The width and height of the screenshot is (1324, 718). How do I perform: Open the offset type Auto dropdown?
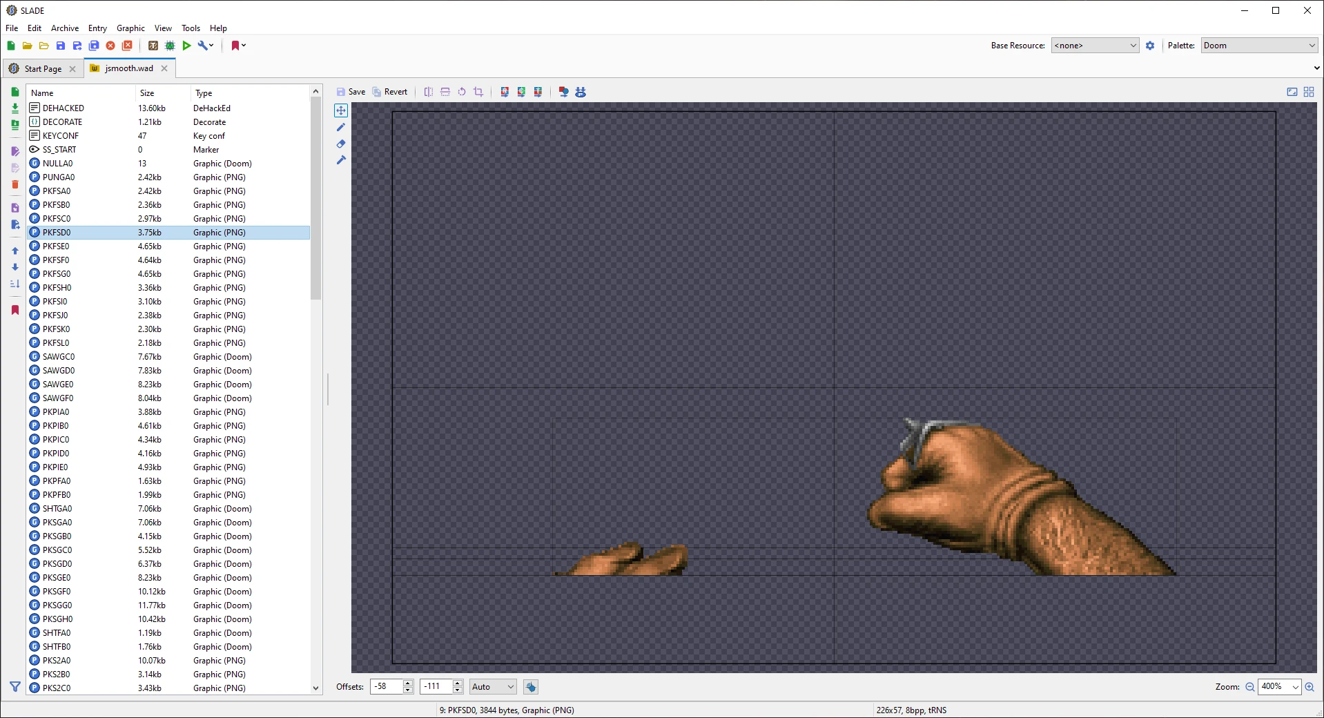pos(493,687)
